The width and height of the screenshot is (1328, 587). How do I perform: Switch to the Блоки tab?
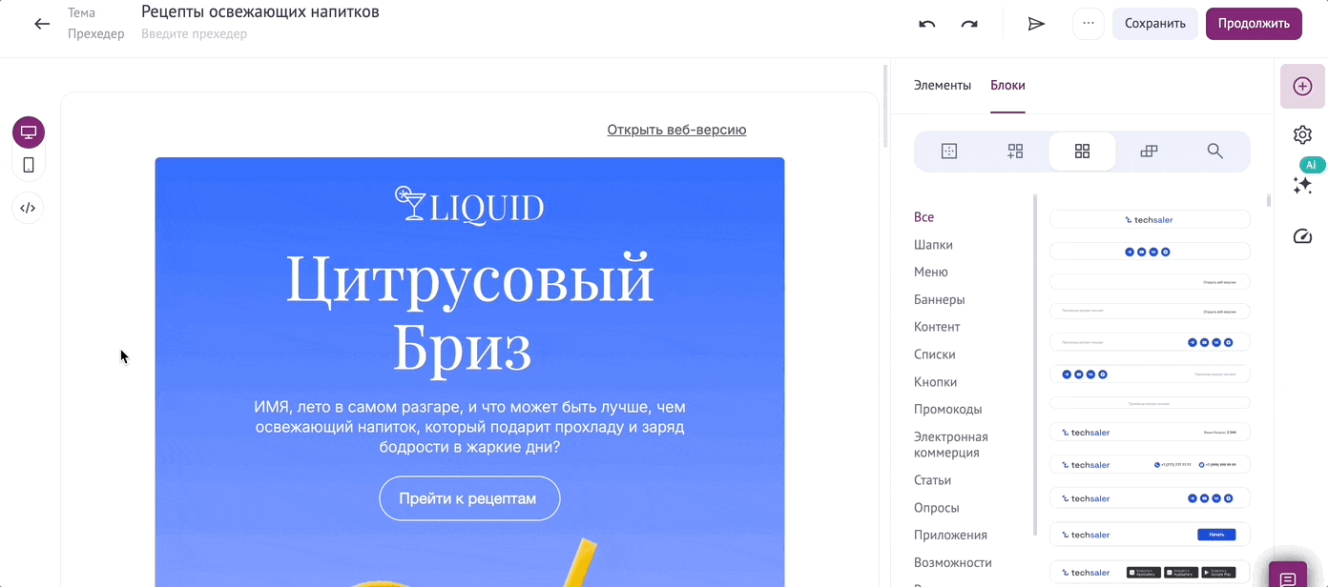[1007, 85]
